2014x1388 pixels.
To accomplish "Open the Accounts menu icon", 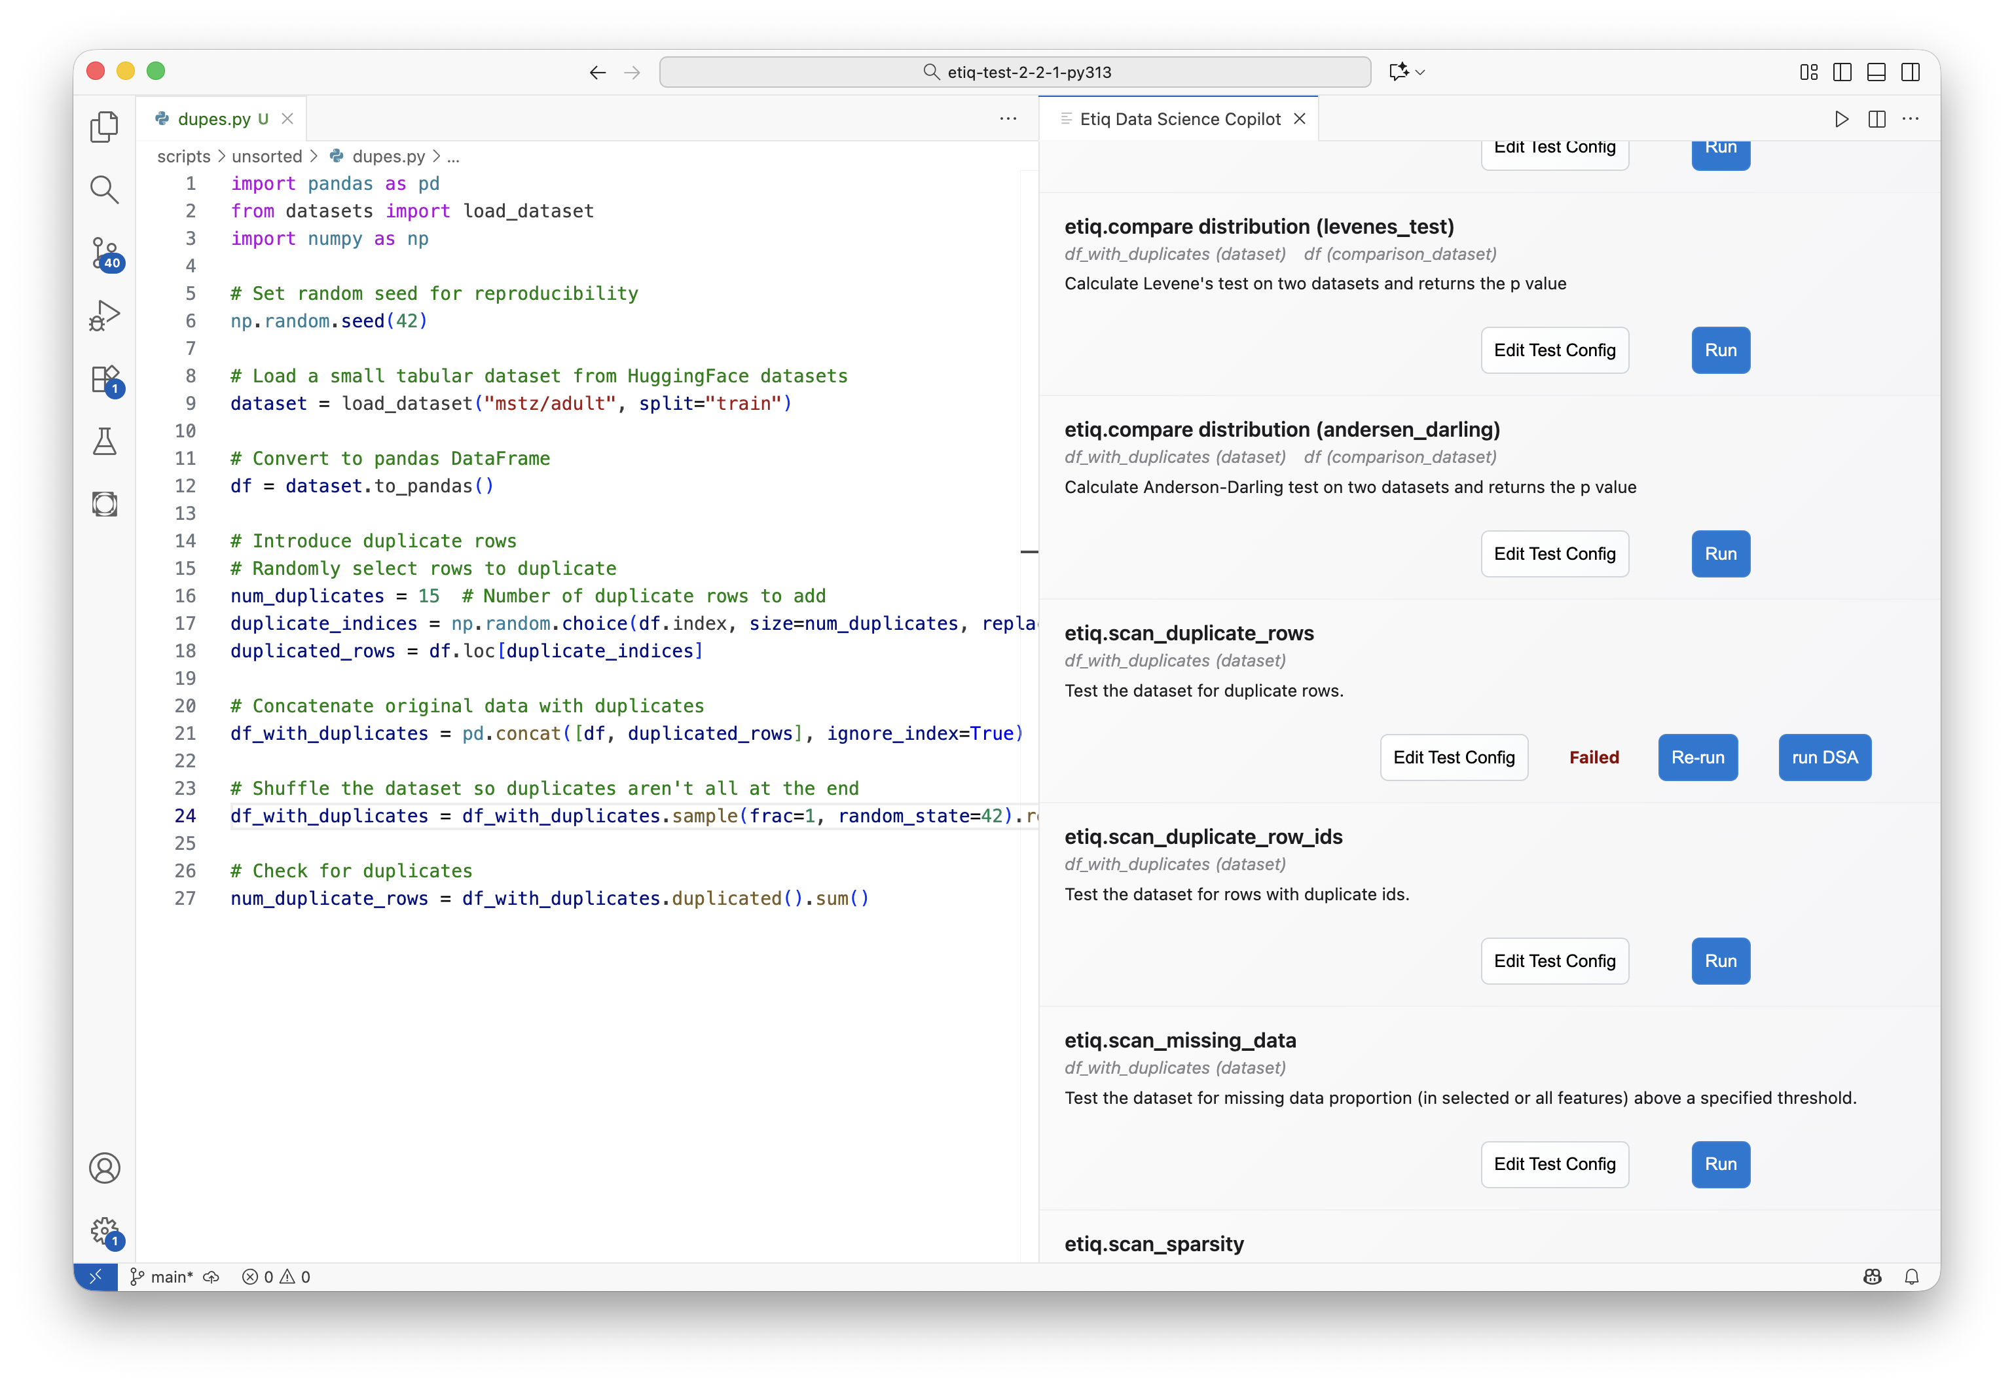I will [104, 1168].
